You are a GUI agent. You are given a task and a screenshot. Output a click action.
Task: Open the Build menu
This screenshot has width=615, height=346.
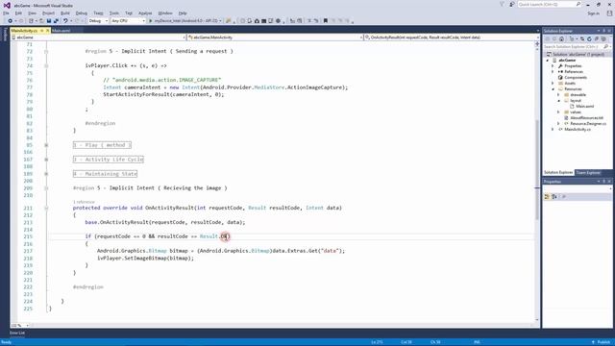pyautogui.click(x=65, y=12)
